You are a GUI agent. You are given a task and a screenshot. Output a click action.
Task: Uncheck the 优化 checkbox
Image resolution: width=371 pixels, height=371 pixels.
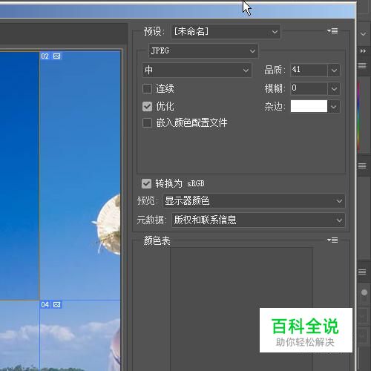coord(147,107)
